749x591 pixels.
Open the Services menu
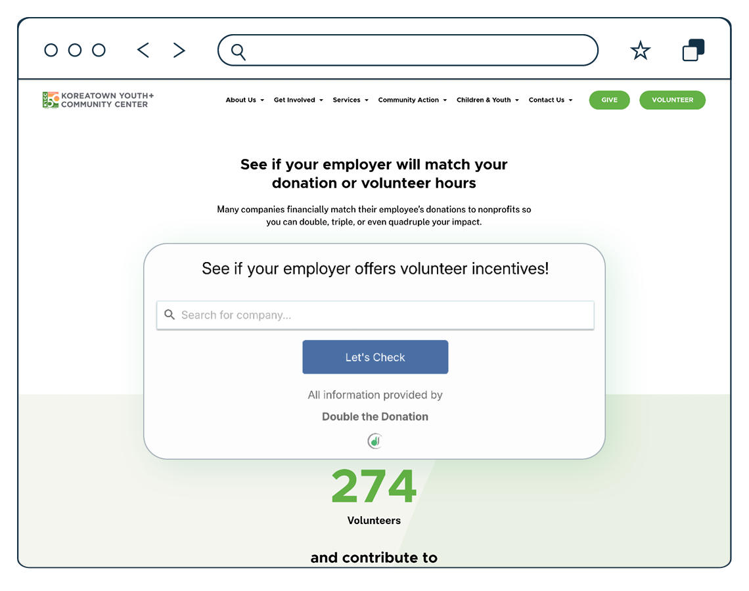350,100
